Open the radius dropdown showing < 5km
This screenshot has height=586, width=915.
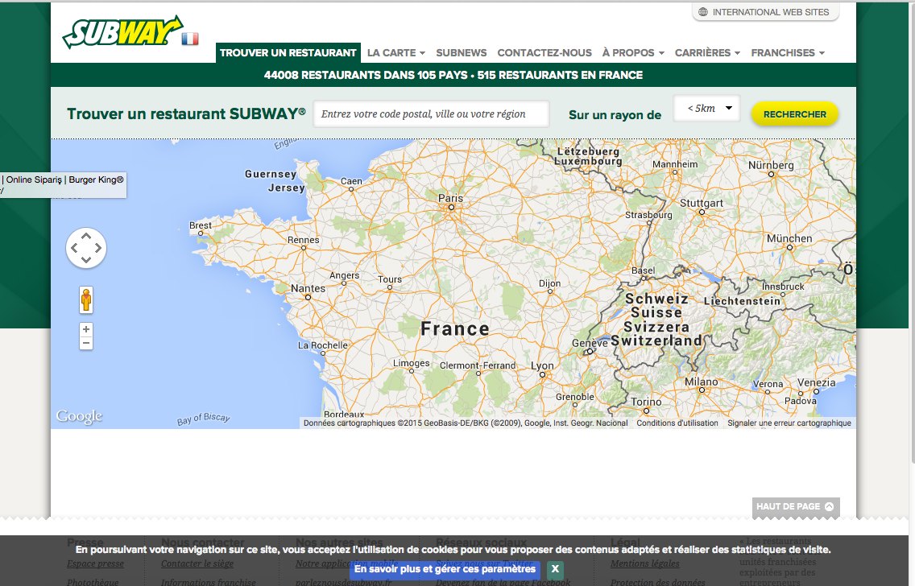(706, 109)
